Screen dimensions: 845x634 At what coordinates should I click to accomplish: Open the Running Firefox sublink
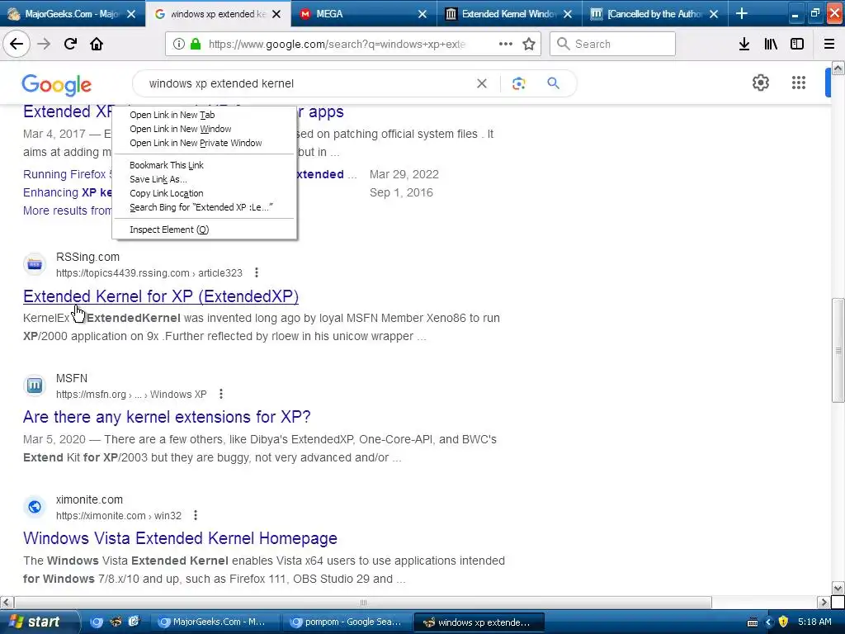coord(68,175)
